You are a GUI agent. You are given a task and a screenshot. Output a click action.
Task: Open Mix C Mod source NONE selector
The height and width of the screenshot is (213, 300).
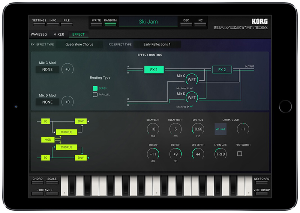tap(47, 69)
